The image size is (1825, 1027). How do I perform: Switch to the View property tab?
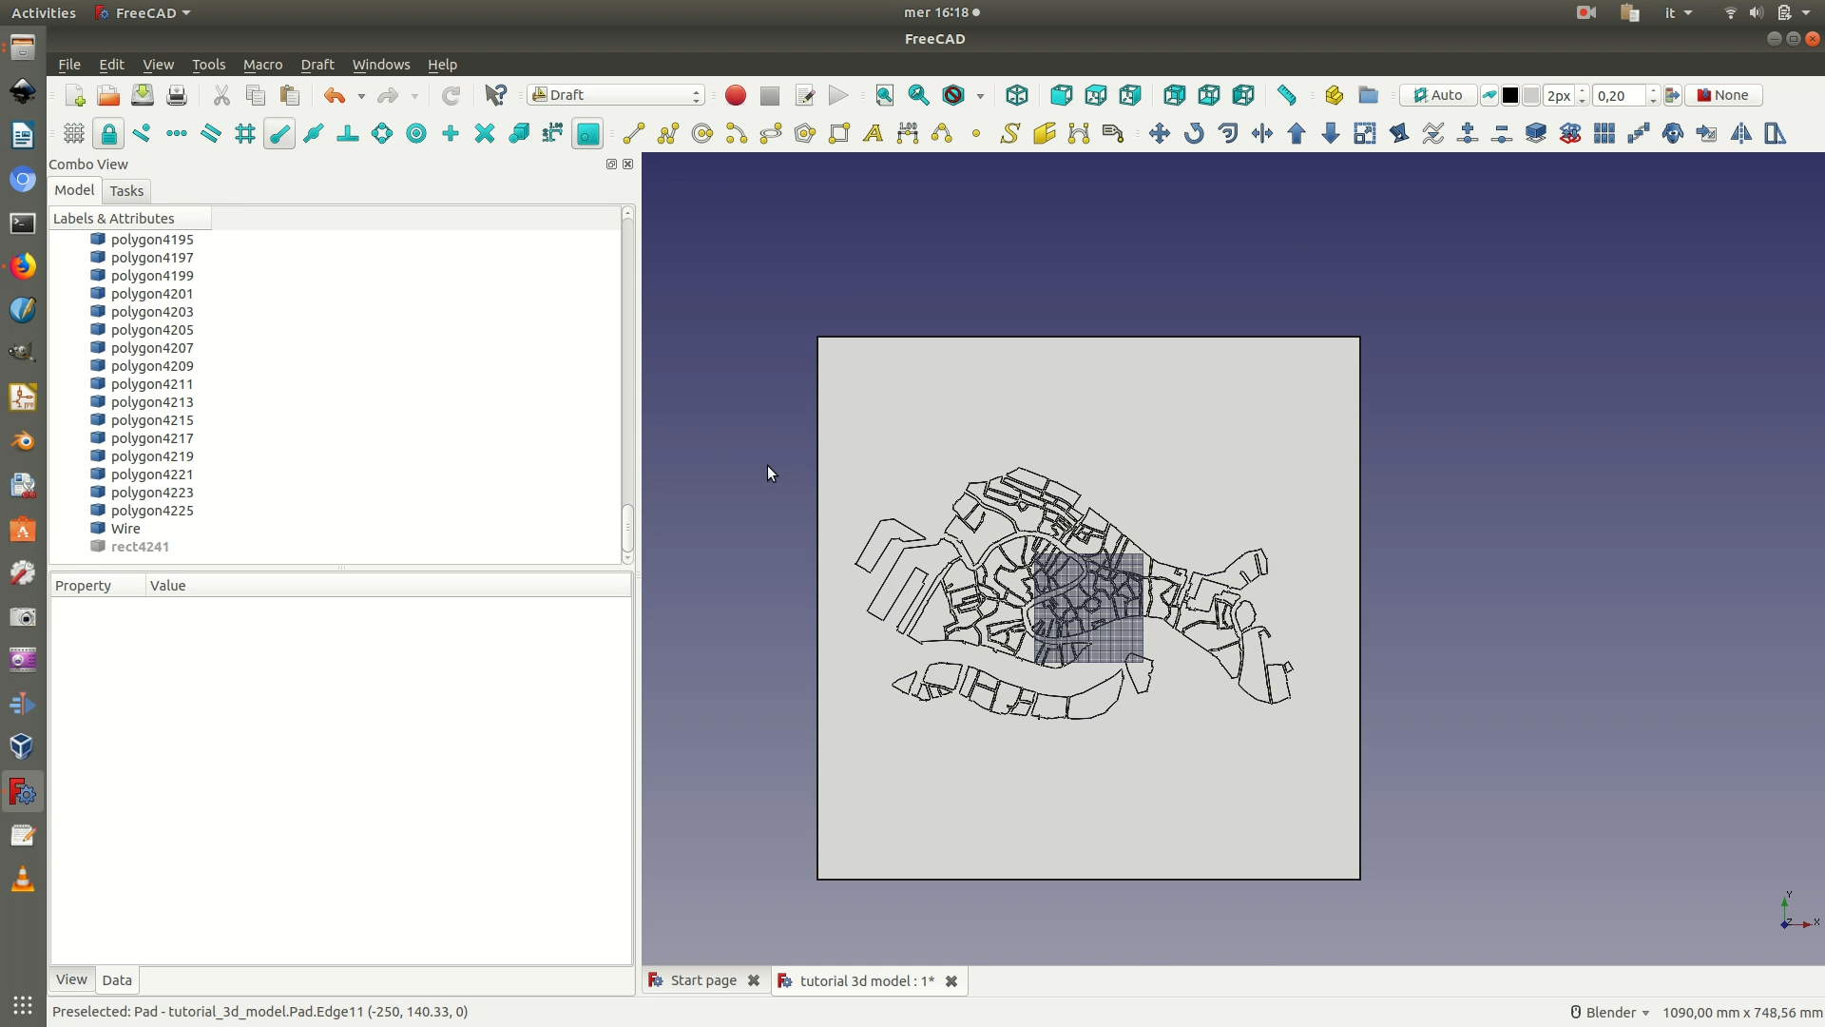(x=71, y=979)
